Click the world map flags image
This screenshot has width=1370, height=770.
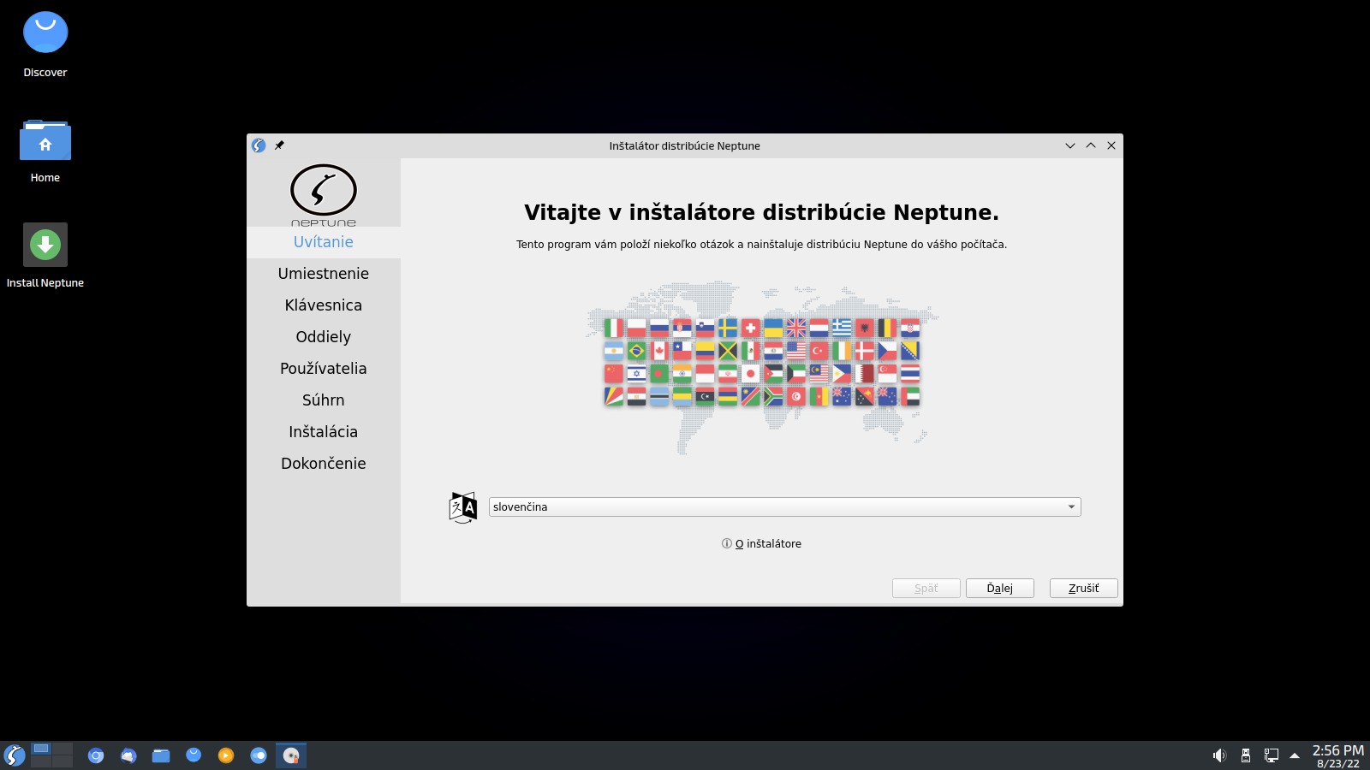pos(762,366)
